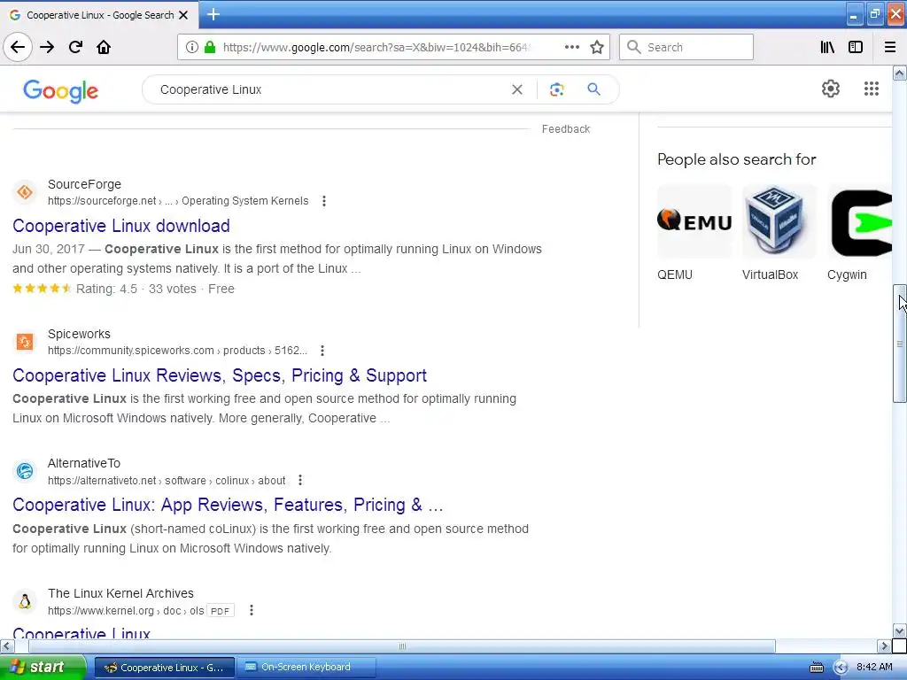Bookmark this page with the star icon
The width and height of the screenshot is (907, 680).
[x=597, y=48]
